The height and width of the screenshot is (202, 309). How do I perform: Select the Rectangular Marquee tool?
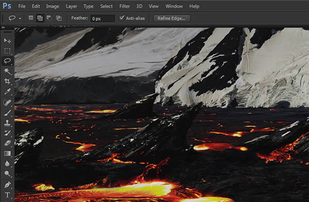(x=7, y=51)
